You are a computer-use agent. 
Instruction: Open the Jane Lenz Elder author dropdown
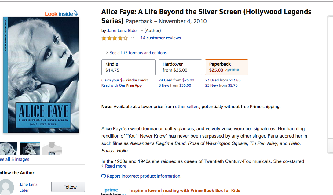(x=142, y=31)
